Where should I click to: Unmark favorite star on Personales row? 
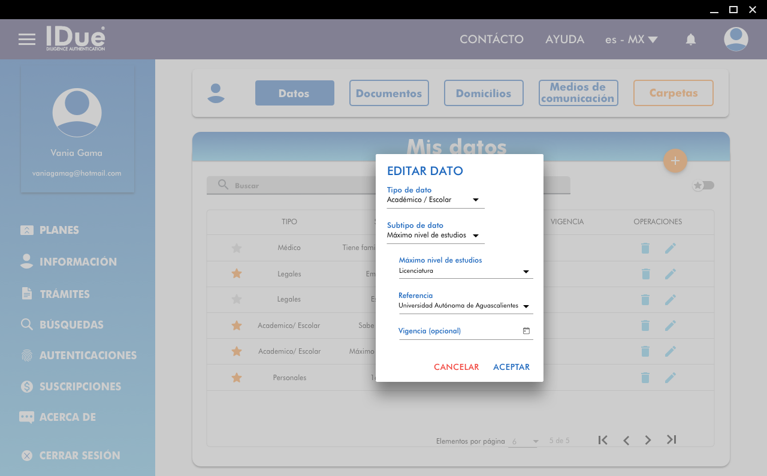point(237,378)
